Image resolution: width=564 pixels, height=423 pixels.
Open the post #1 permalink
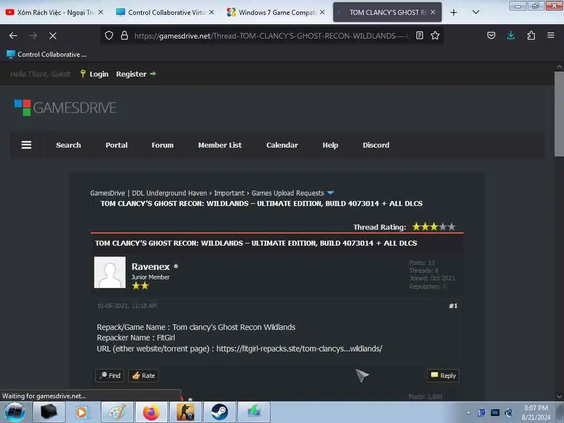pyautogui.click(x=453, y=306)
